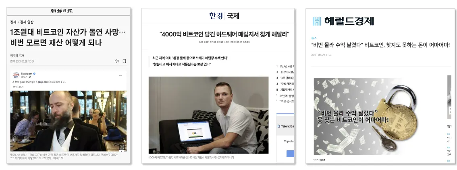
Task: Click the Herald Economy H logo icon
Action: (x=317, y=21)
